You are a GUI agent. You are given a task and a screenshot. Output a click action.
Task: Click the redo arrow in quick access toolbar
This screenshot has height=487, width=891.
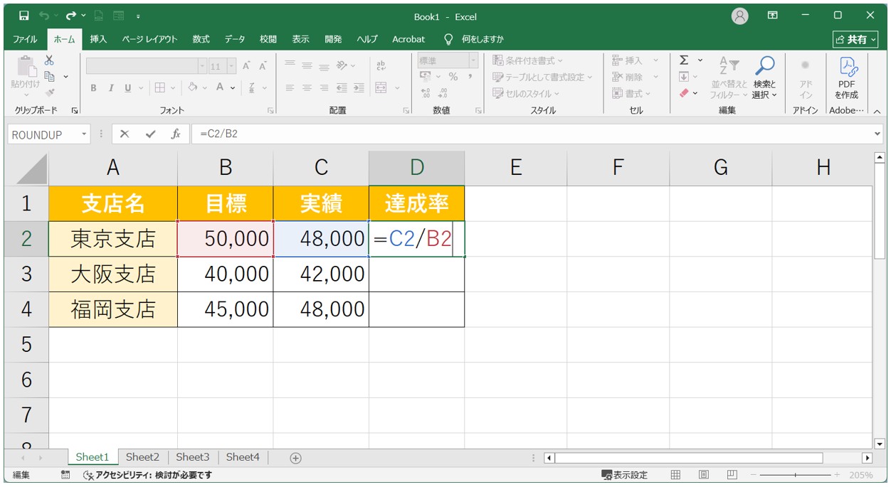tap(70, 16)
